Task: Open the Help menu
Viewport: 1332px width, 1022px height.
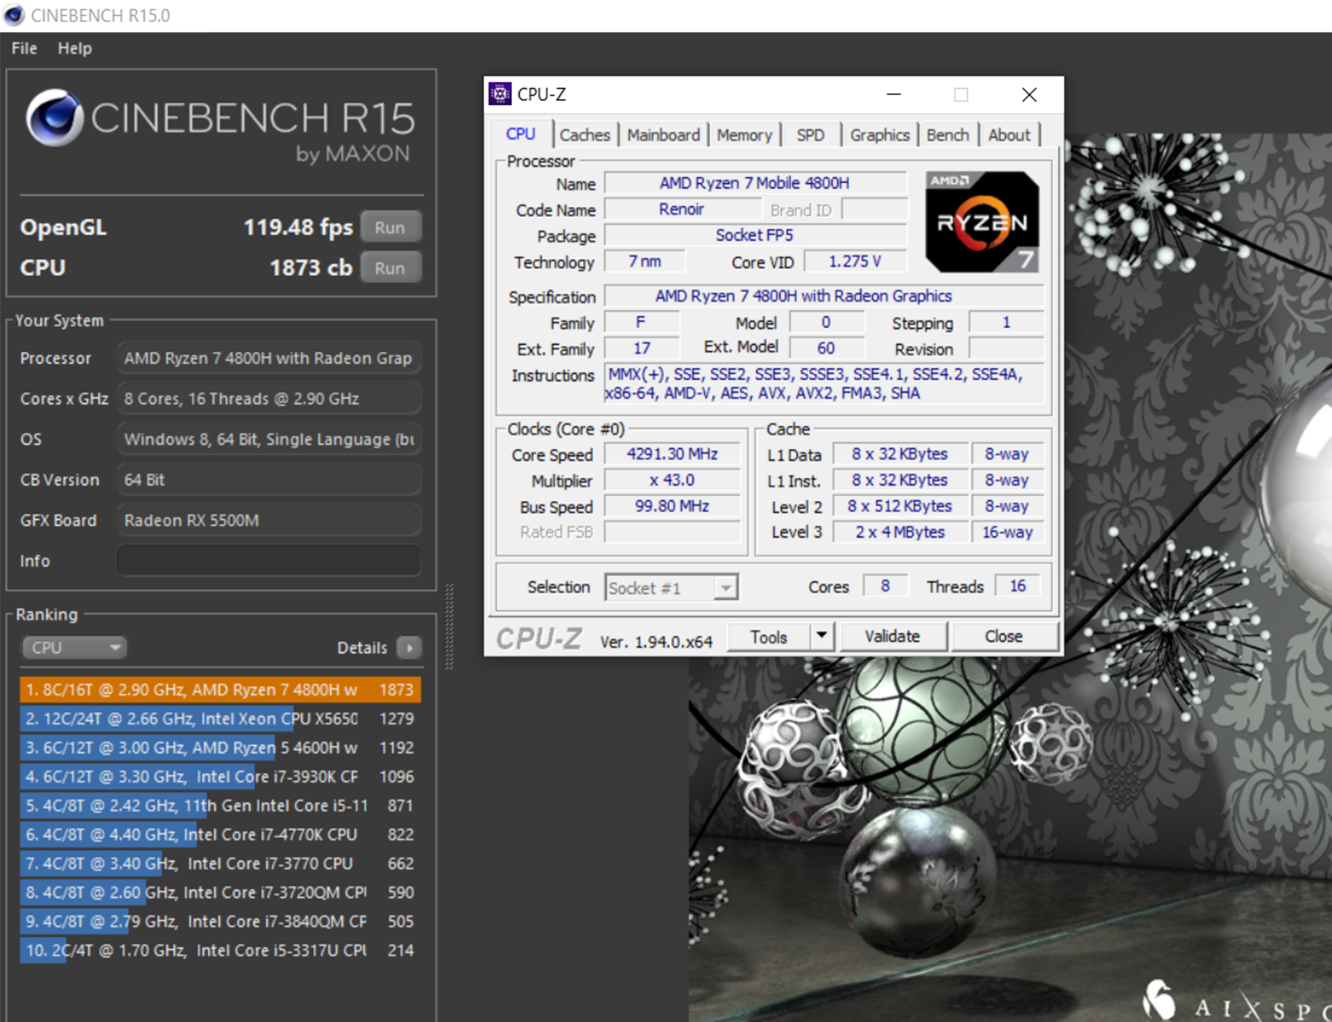Action: coord(74,49)
